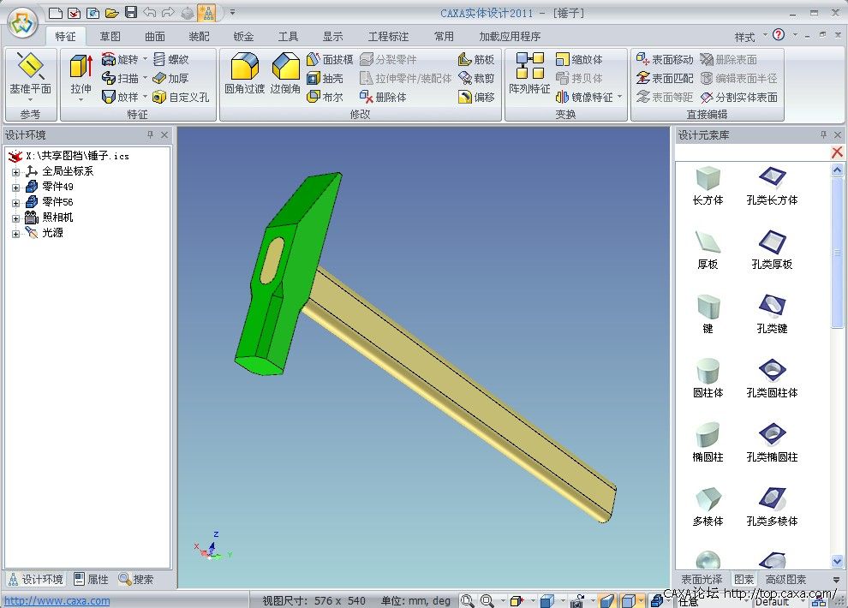Select the 边倒角 edge chamfer tool
Screen dimensions: 848x608
285,74
